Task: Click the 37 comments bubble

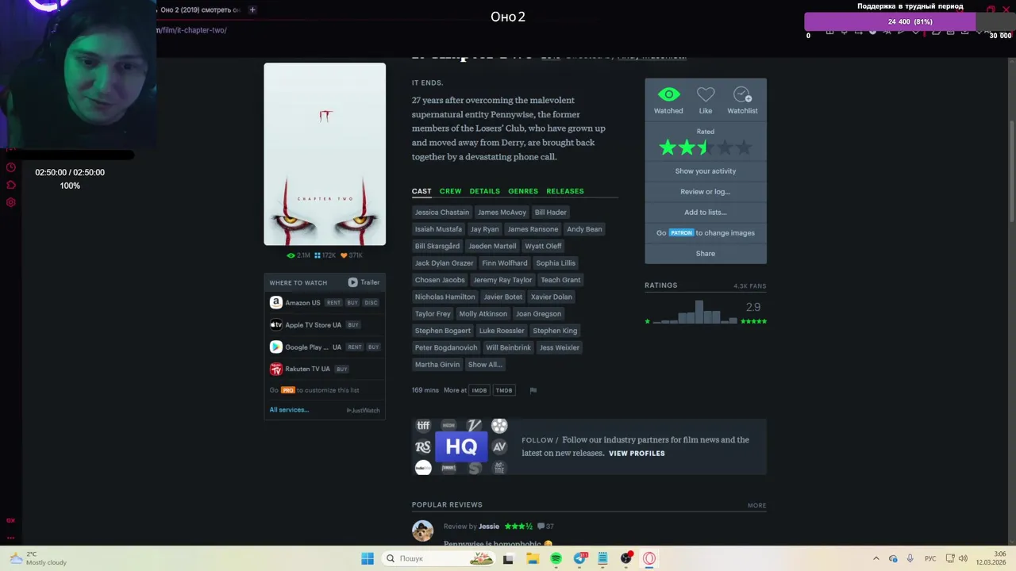Action: click(546, 527)
